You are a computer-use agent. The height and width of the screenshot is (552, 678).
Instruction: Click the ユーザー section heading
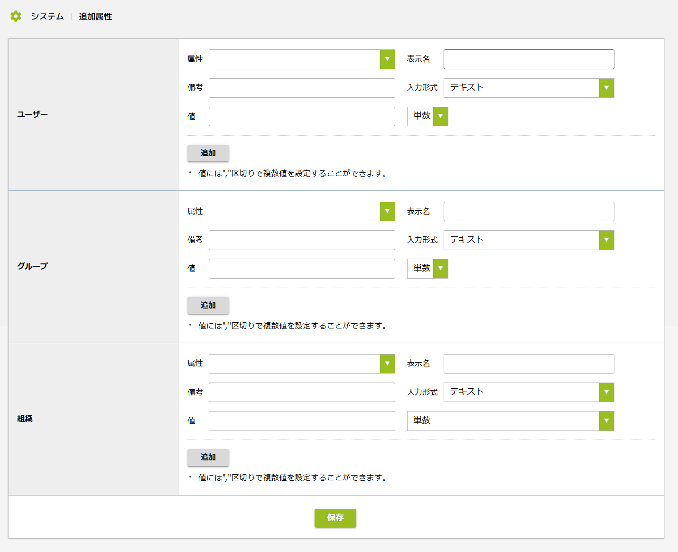coord(32,114)
